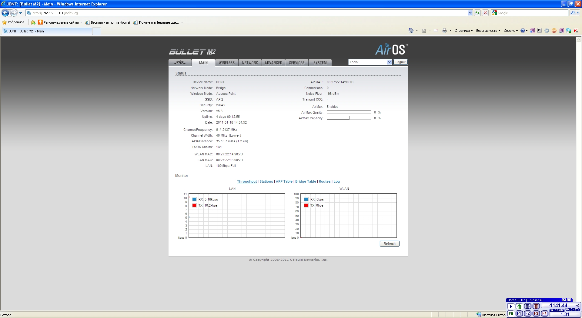Click the browser Forward arrow
Image resolution: width=582 pixels, height=318 pixels.
[x=14, y=13]
